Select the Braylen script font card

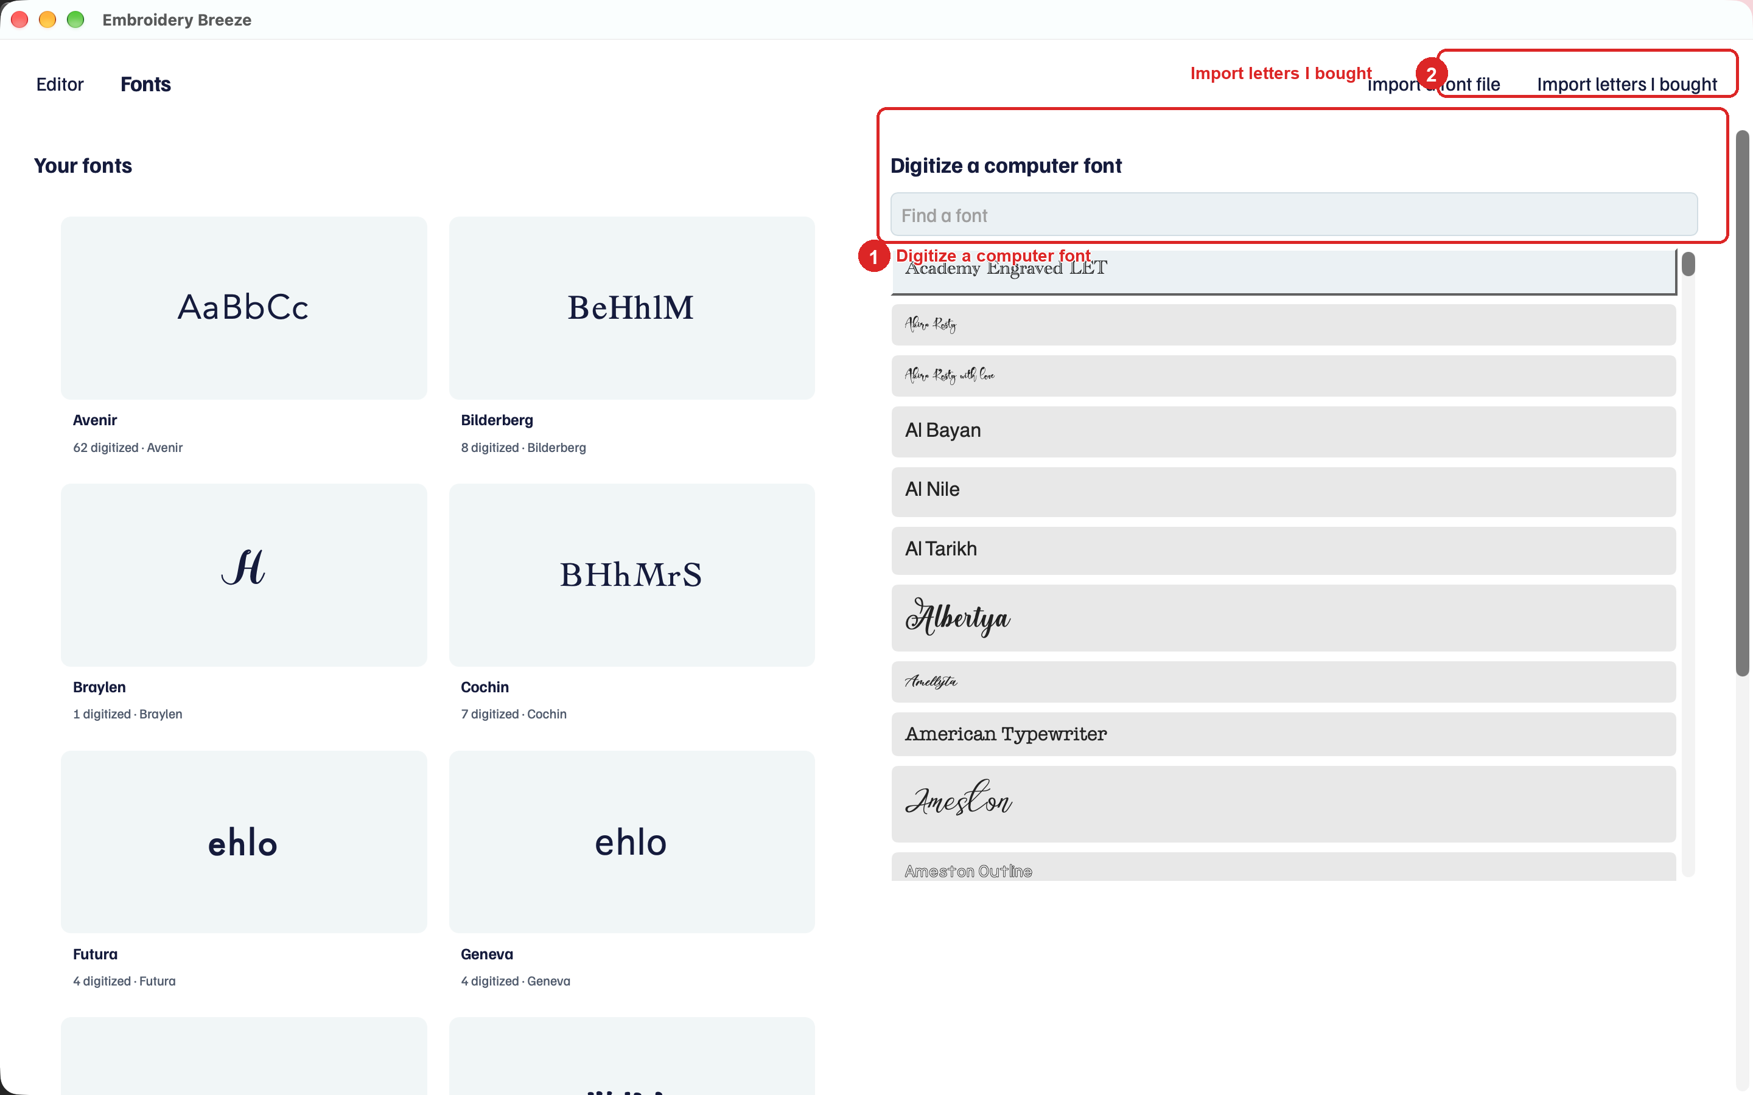click(243, 575)
